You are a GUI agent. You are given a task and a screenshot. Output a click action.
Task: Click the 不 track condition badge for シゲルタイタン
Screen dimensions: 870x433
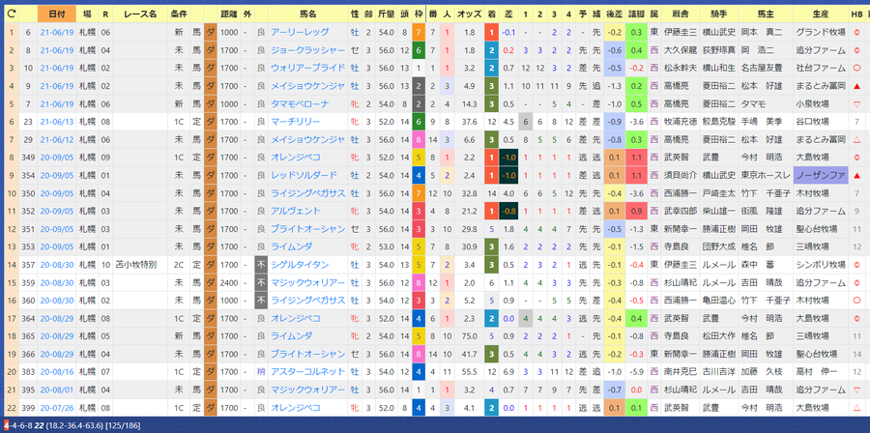(261, 265)
